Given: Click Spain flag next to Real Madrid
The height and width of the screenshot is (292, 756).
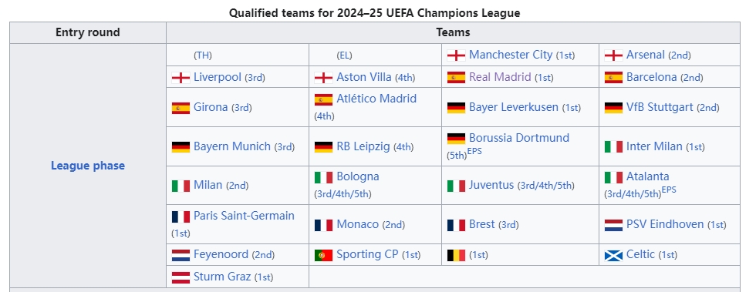Looking at the screenshot, I should (x=456, y=78).
